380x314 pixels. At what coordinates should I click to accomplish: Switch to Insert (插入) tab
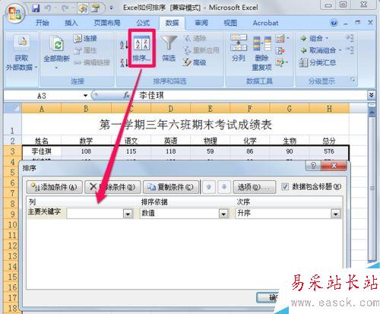tap(71, 23)
